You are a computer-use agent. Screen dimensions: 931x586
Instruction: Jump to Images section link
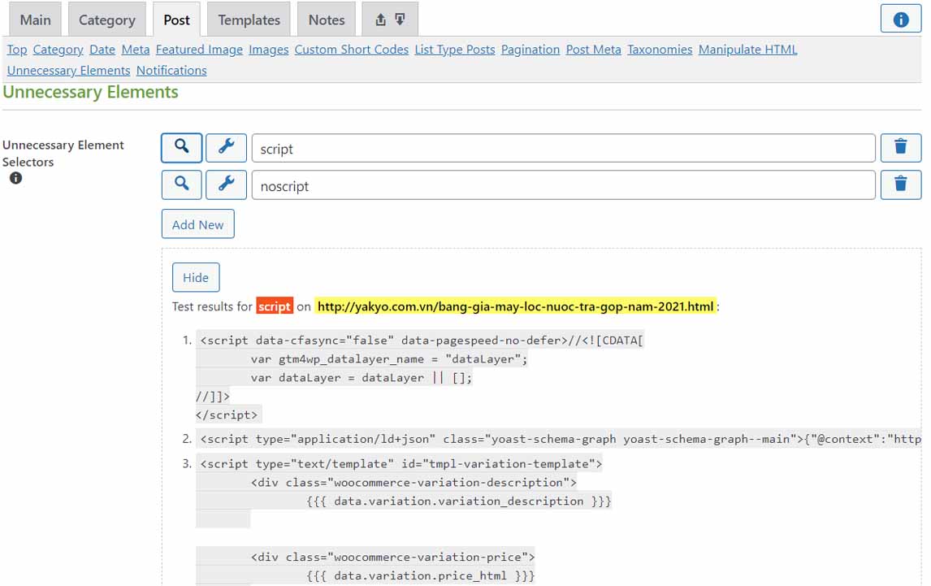tap(268, 50)
